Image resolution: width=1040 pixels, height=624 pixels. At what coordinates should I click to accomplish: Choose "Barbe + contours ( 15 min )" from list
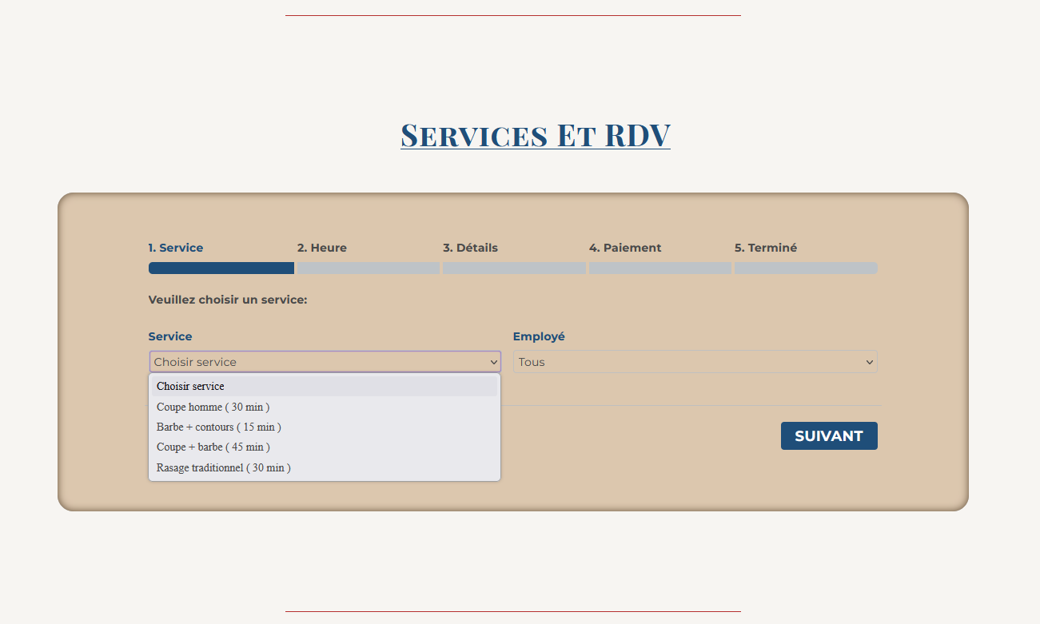(219, 427)
